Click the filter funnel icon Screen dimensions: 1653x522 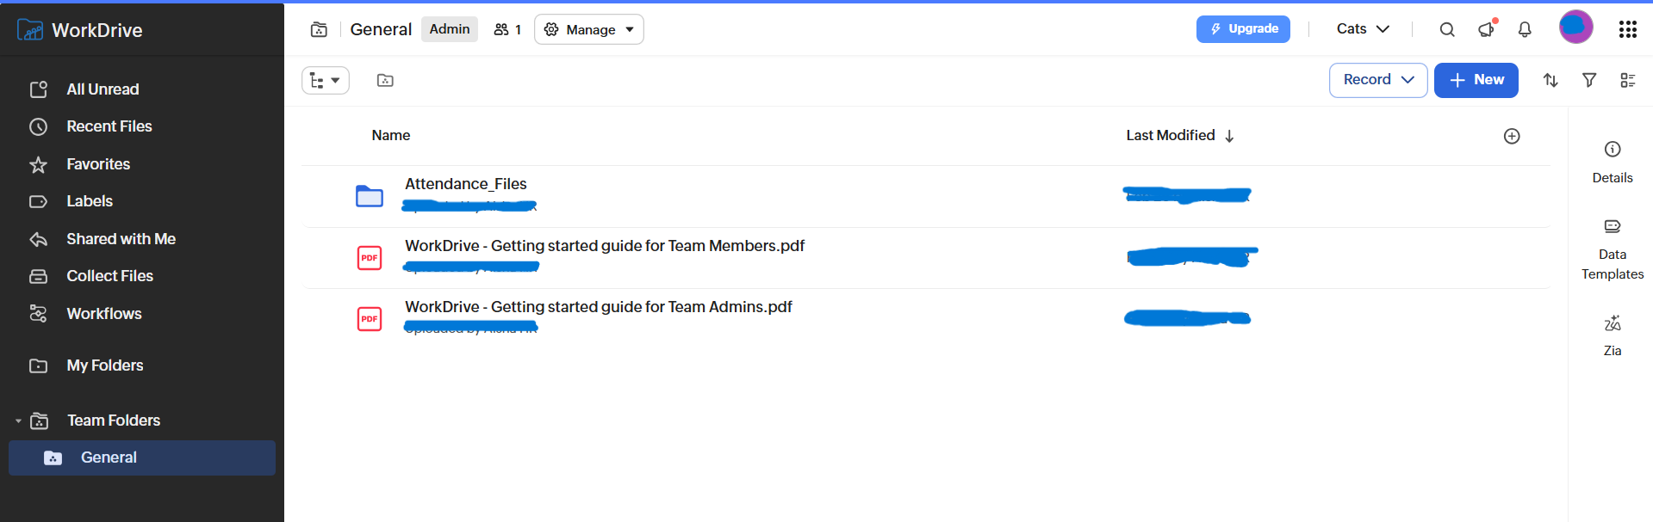coord(1589,80)
